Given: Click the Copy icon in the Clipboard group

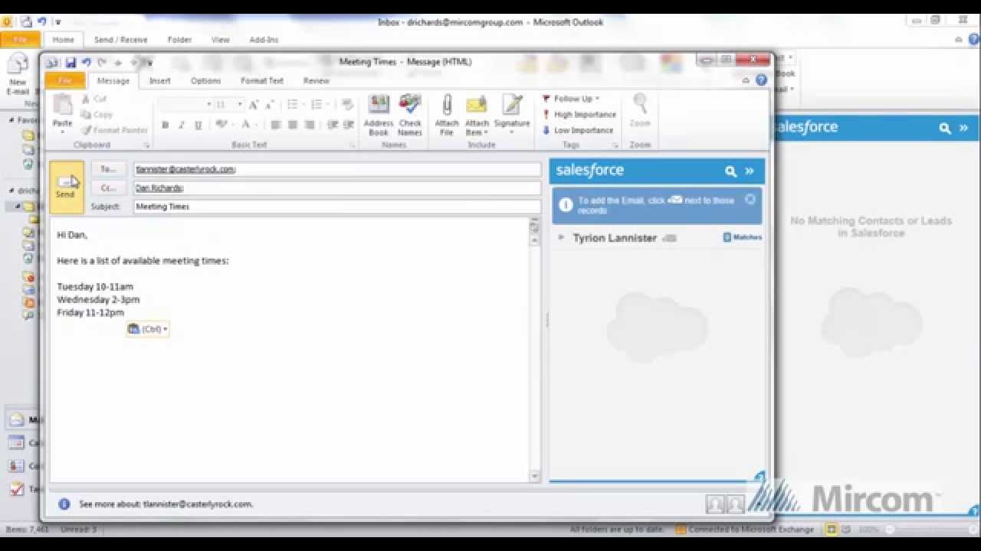Looking at the screenshot, I should 87,115.
